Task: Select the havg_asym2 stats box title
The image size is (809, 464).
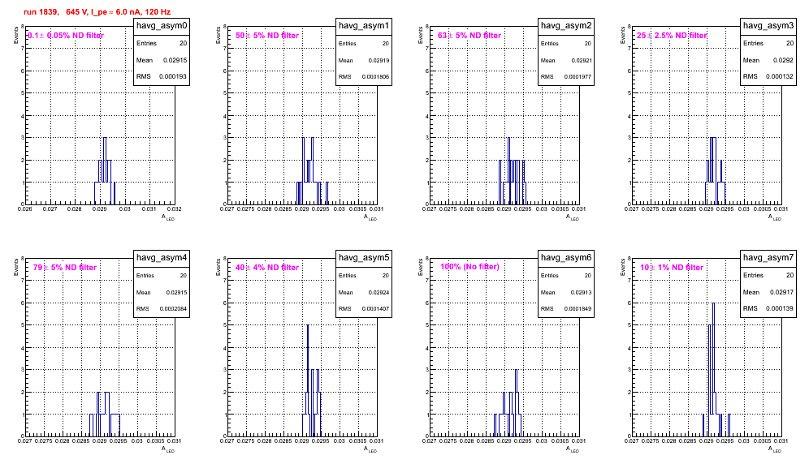Action: (x=566, y=26)
